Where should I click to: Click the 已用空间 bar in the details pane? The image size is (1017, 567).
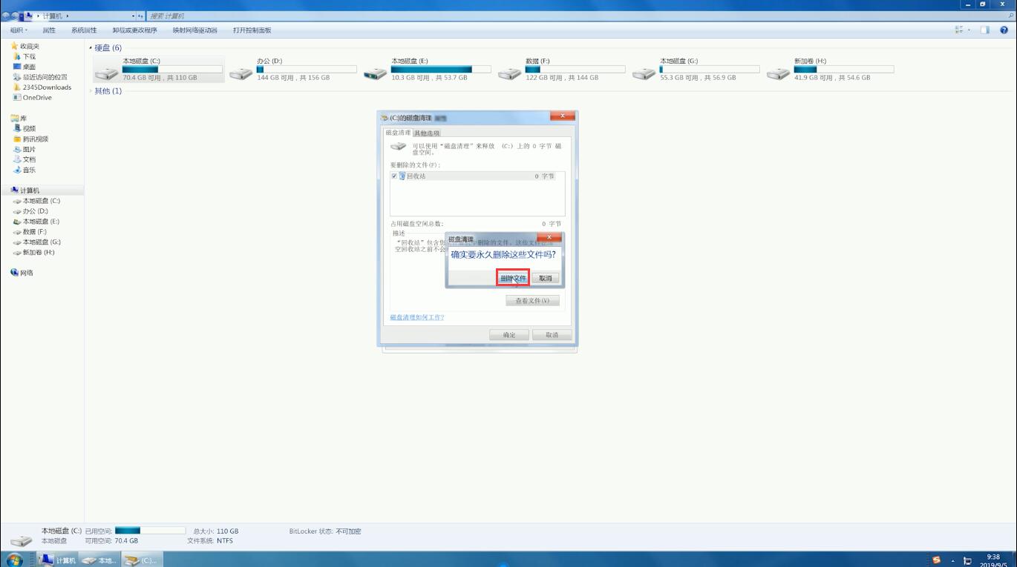coord(150,531)
